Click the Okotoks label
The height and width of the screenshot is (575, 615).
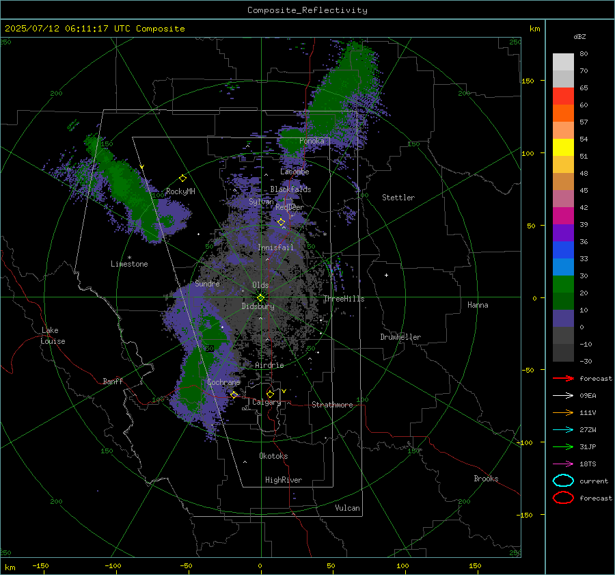click(273, 456)
